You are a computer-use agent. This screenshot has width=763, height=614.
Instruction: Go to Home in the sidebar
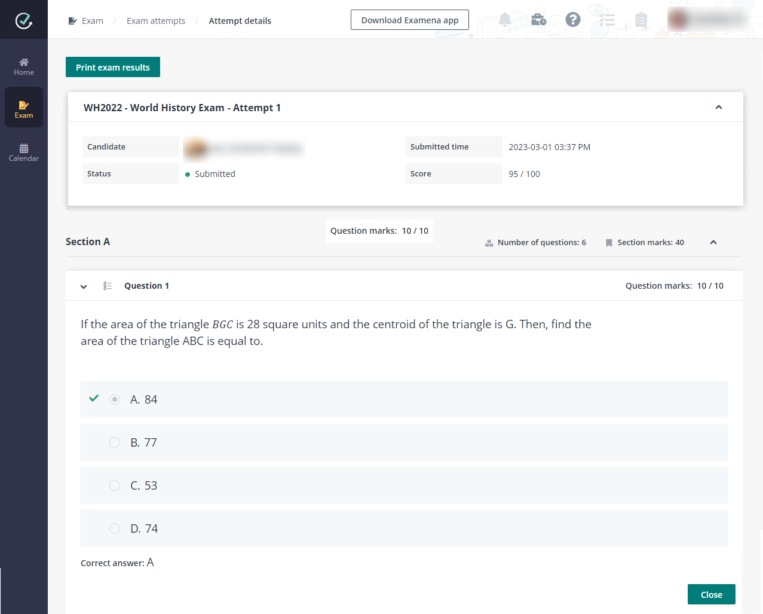coord(24,66)
